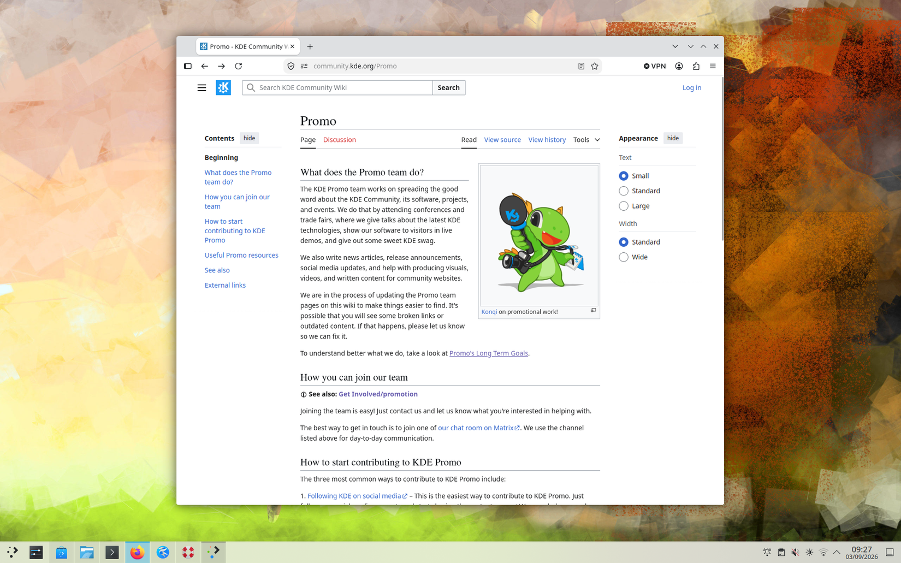The height and width of the screenshot is (563, 901).
Task: Open Following KDE on social media link
Action: point(357,496)
